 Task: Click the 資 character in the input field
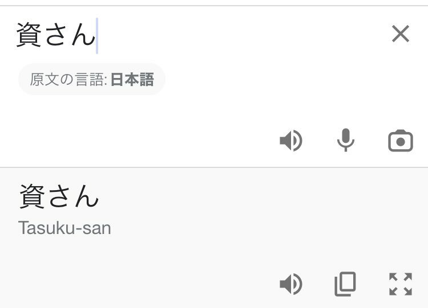(29, 35)
